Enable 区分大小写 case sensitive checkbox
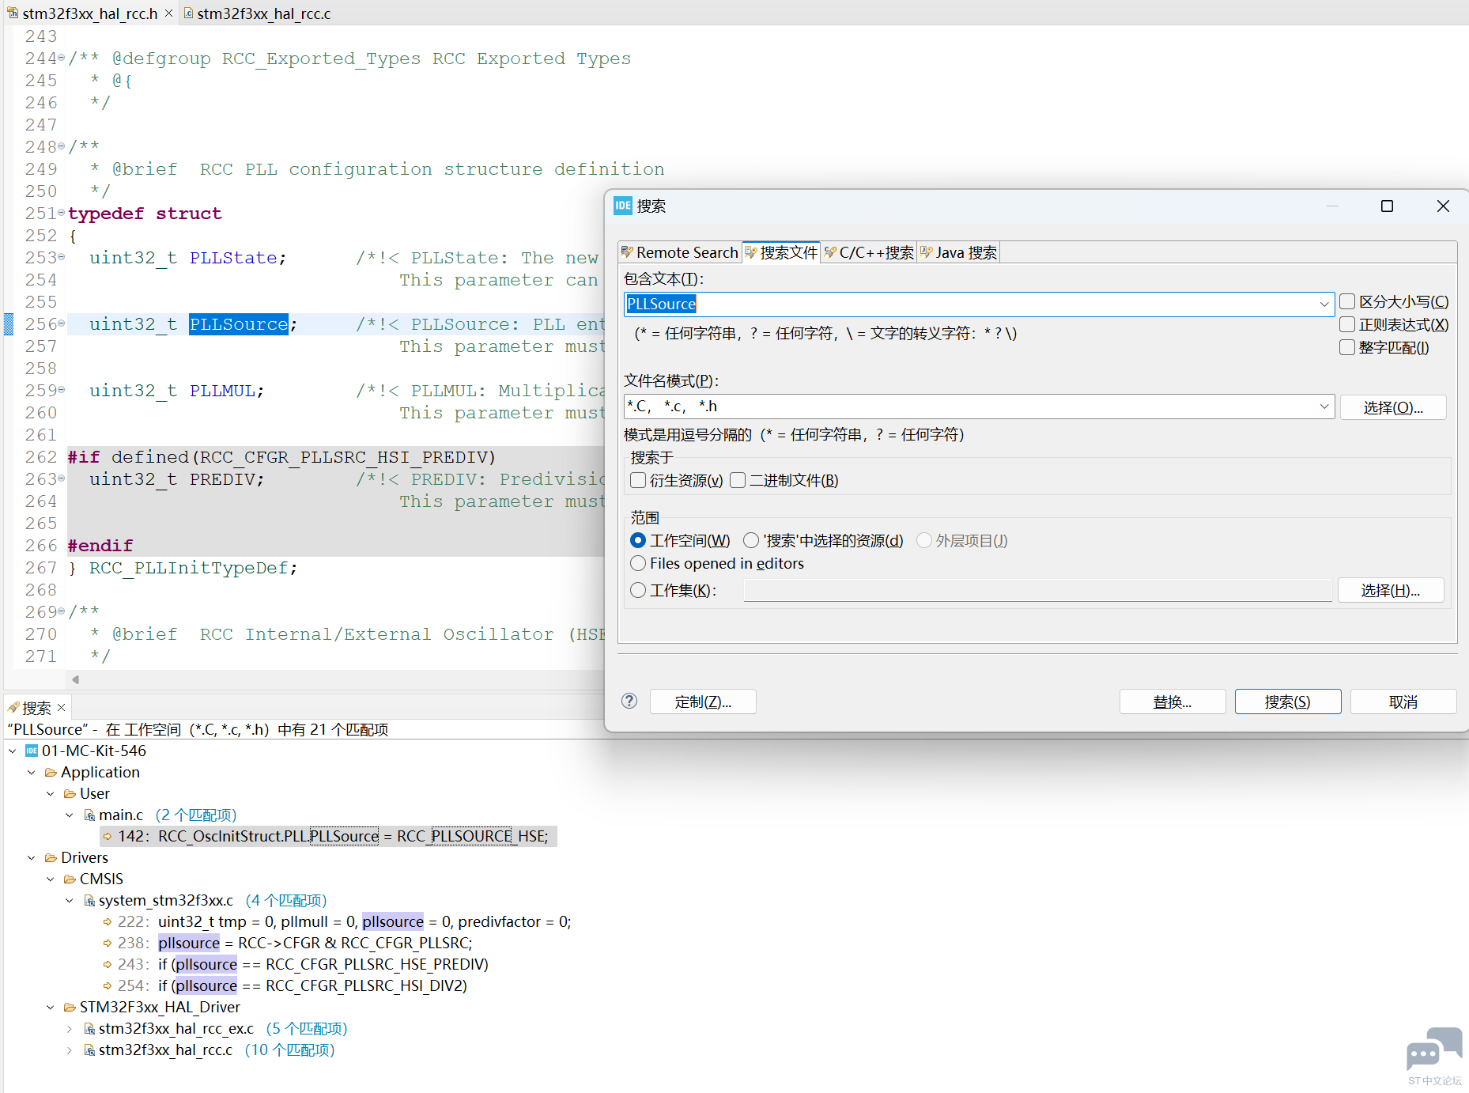Screen dimensions: 1469x1093 (1347, 301)
